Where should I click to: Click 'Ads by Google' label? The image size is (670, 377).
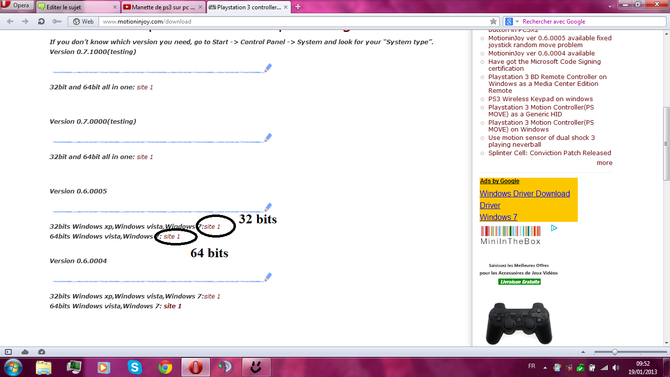point(500,181)
